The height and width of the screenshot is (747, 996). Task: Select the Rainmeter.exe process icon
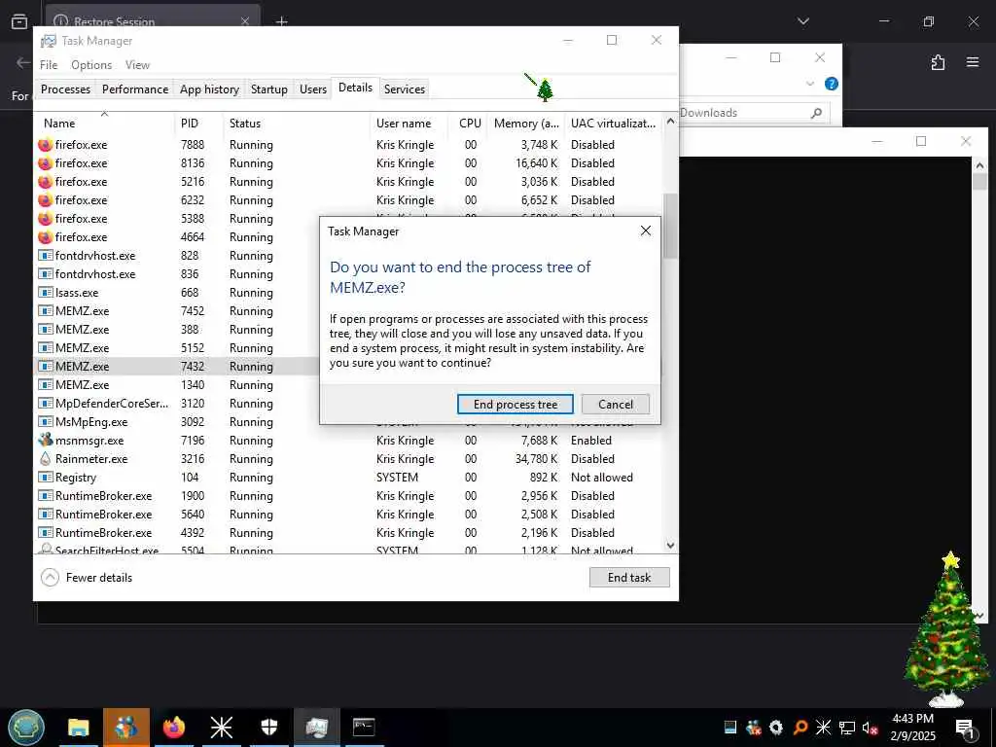45,458
